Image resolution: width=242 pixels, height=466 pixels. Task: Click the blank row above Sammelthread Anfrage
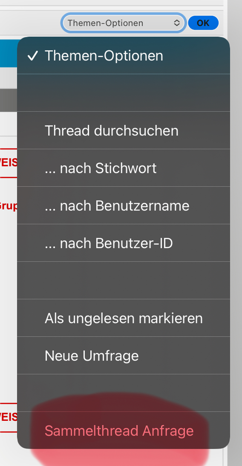coord(124,393)
